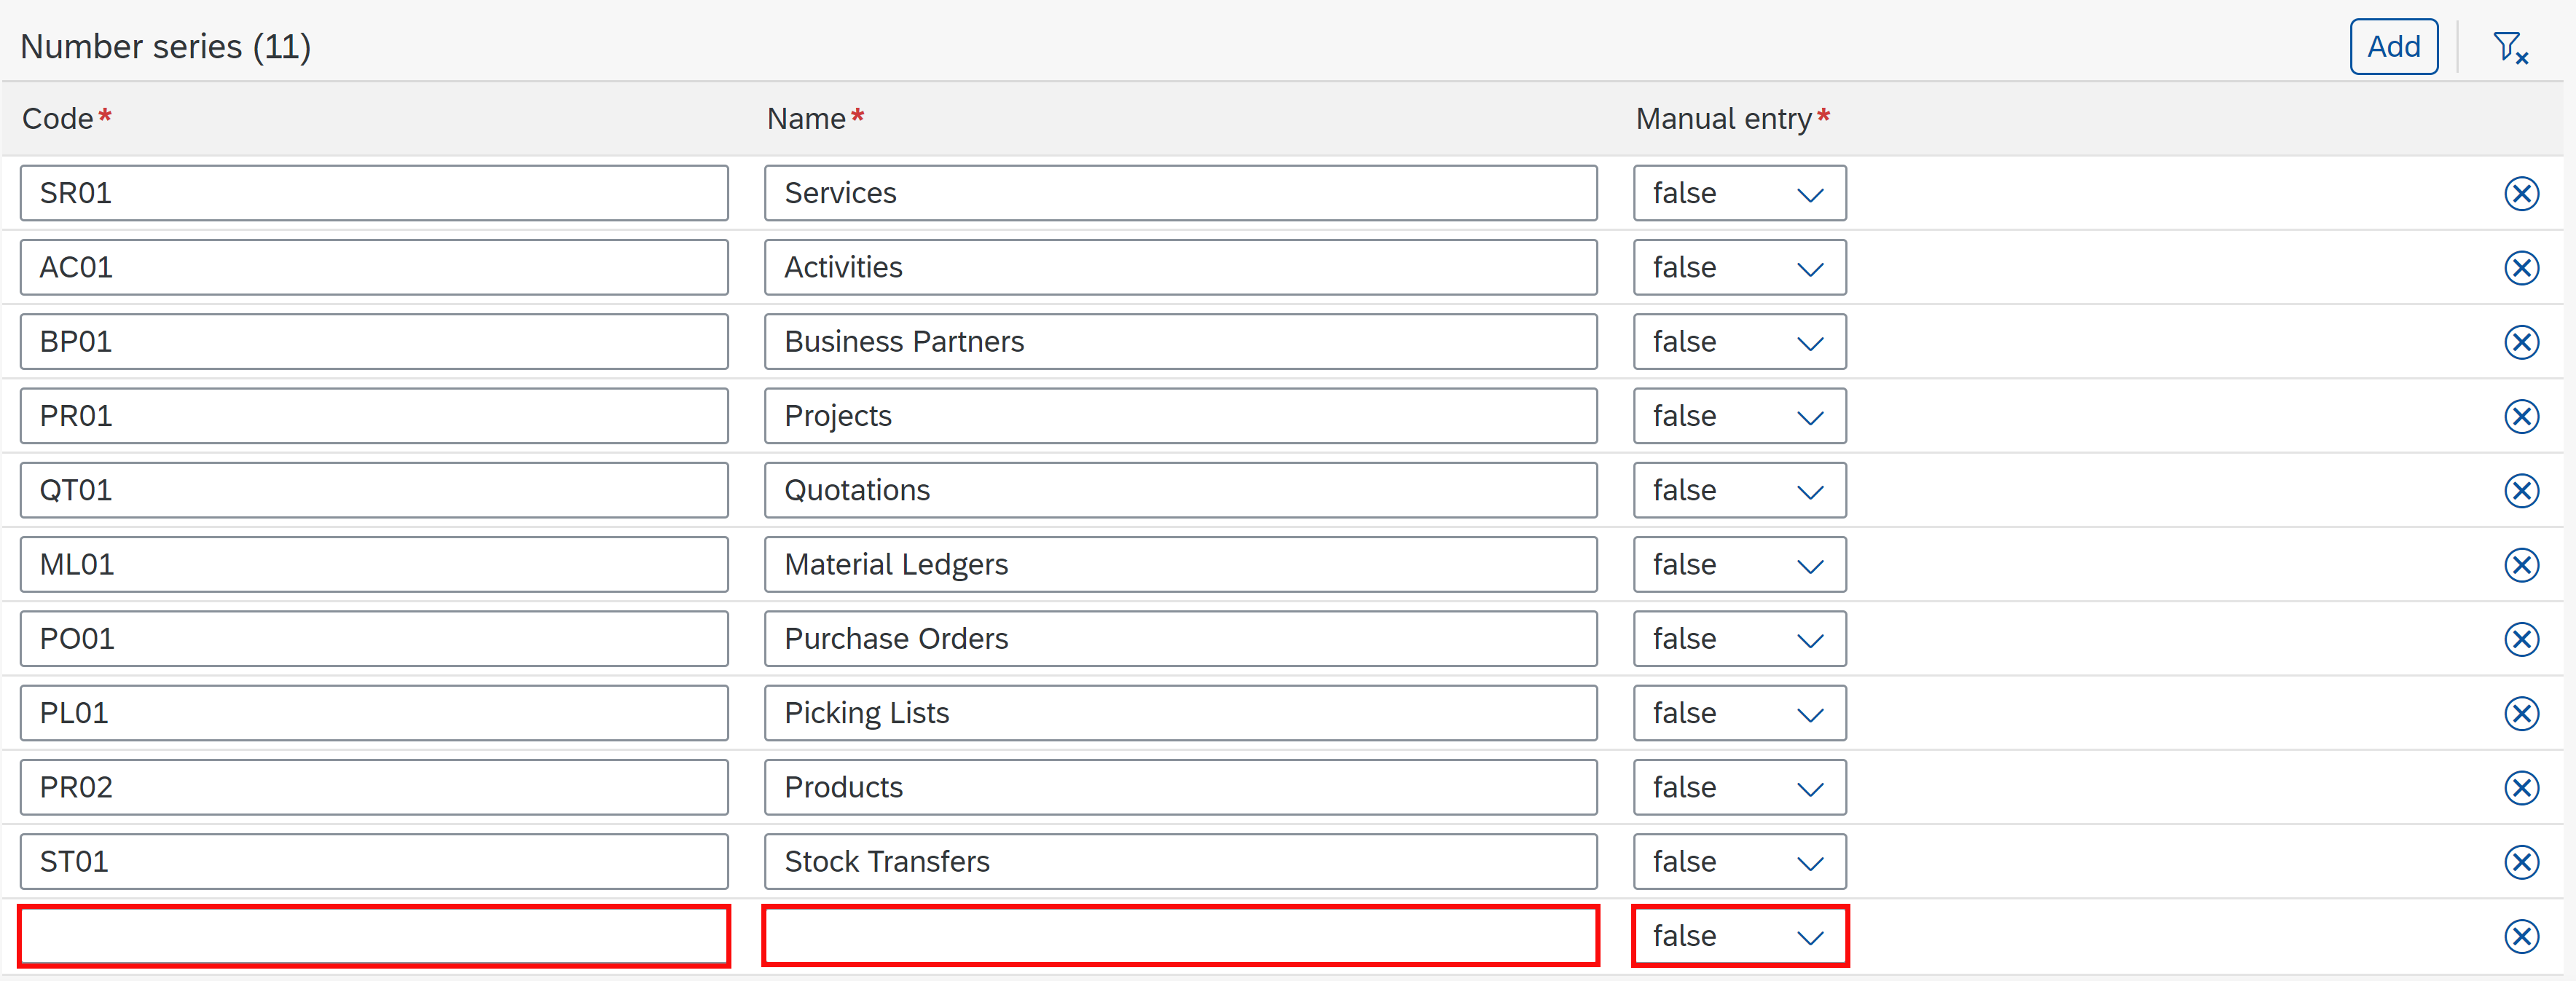Delete the Products row
The height and width of the screenshot is (981, 2576).
[2521, 788]
